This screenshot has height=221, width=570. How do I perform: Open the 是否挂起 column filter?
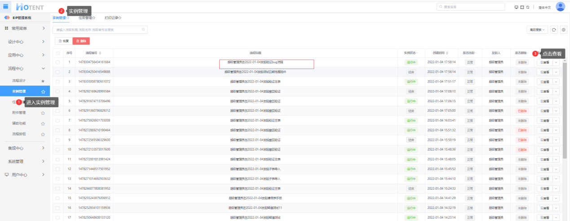(475, 53)
